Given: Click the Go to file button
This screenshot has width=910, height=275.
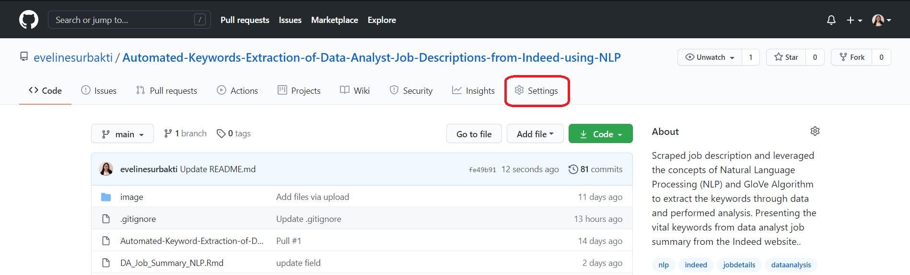Looking at the screenshot, I should click(474, 134).
